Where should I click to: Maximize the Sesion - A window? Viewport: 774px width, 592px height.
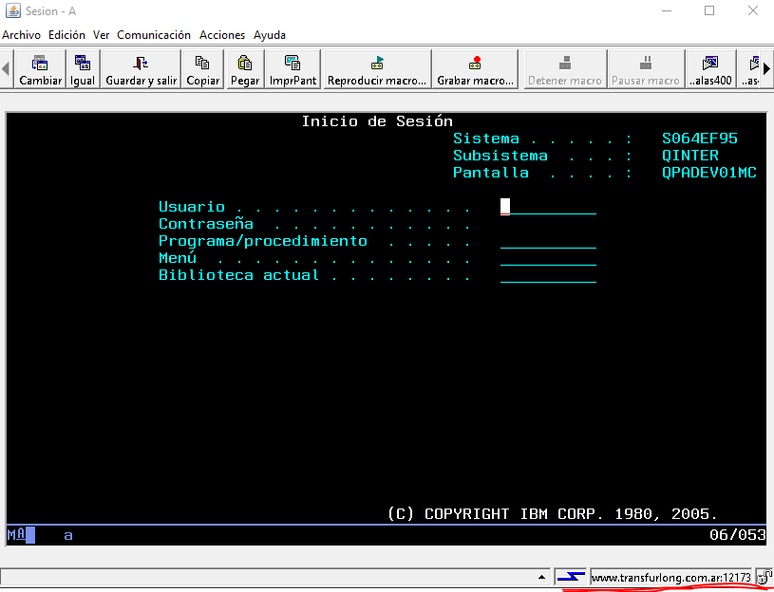point(709,10)
